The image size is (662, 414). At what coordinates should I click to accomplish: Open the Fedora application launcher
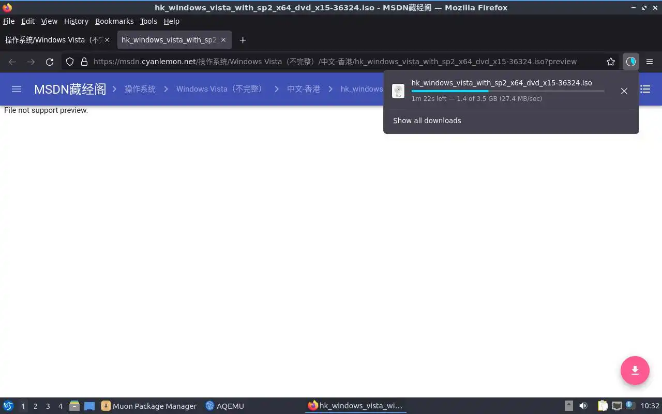coord(8,406)
